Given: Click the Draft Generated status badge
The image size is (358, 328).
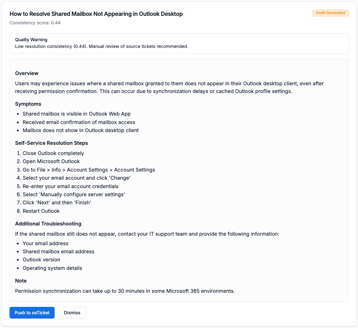Looking at the screenshot, I should [330, 13].
